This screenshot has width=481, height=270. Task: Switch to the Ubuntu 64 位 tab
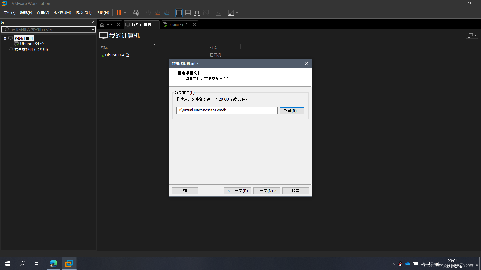click(178, 25)
